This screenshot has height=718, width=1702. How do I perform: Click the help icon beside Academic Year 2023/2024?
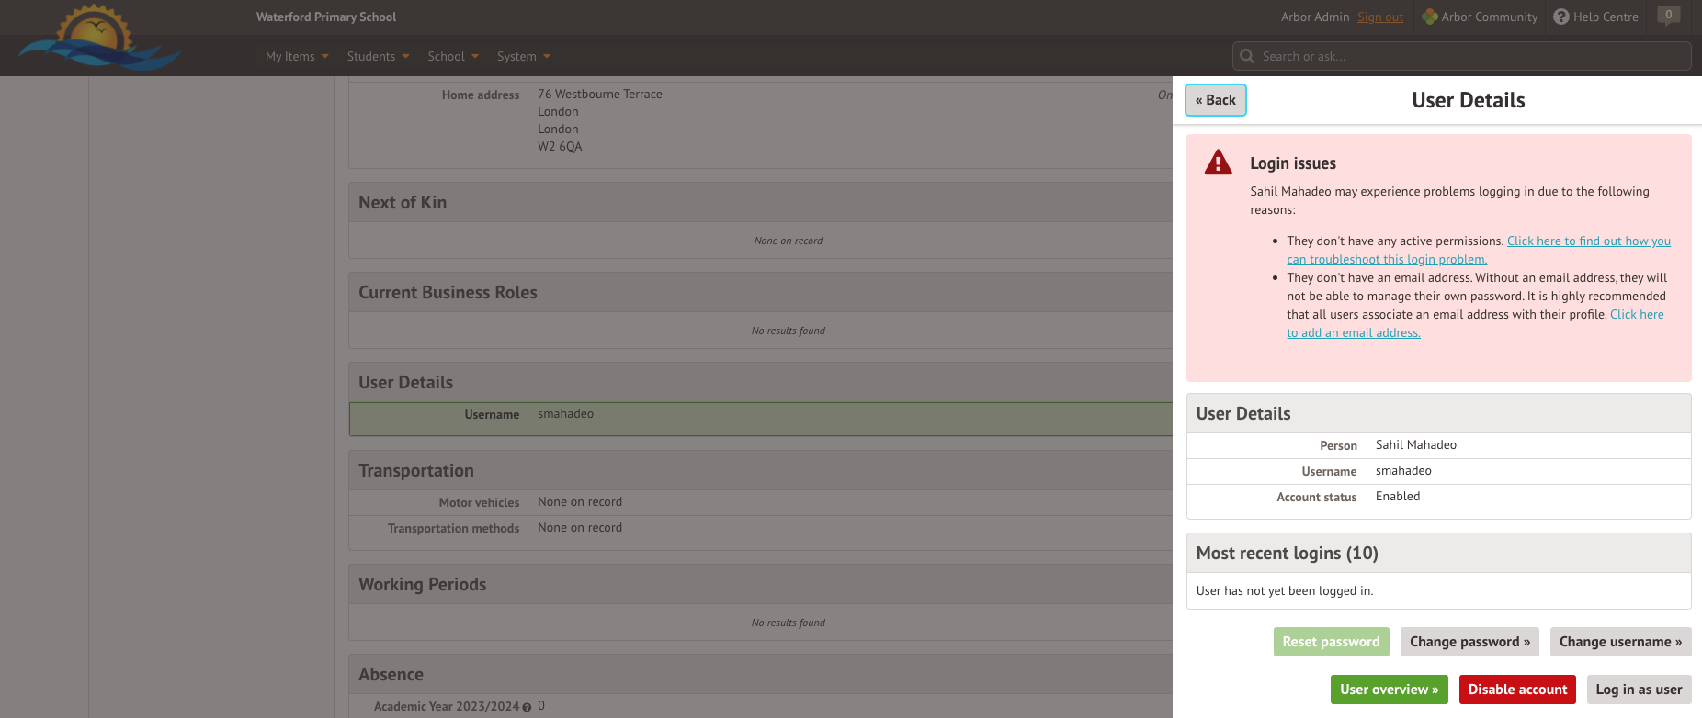click(527, 707)
